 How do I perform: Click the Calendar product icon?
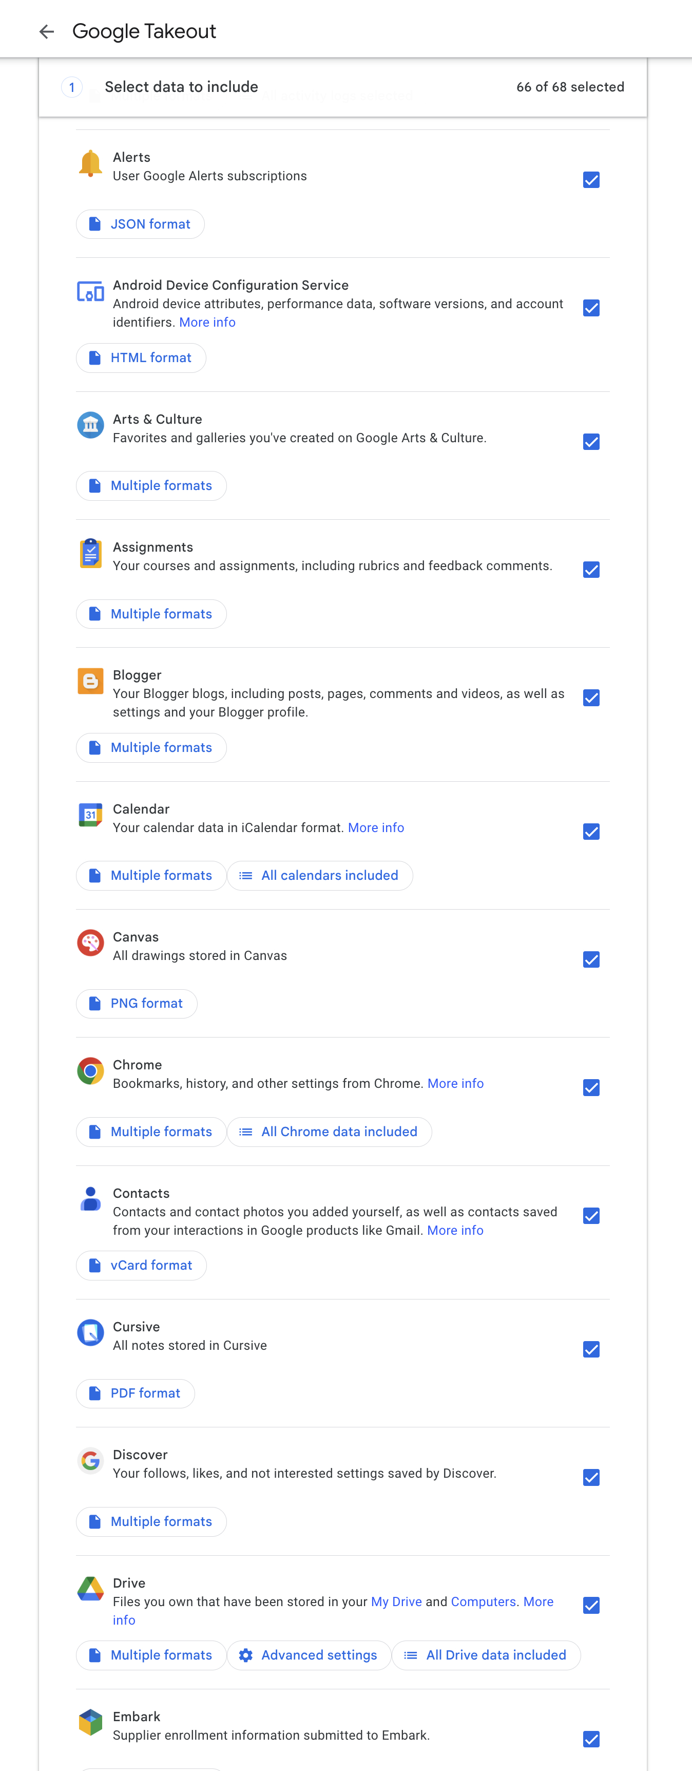coord(90,815)
